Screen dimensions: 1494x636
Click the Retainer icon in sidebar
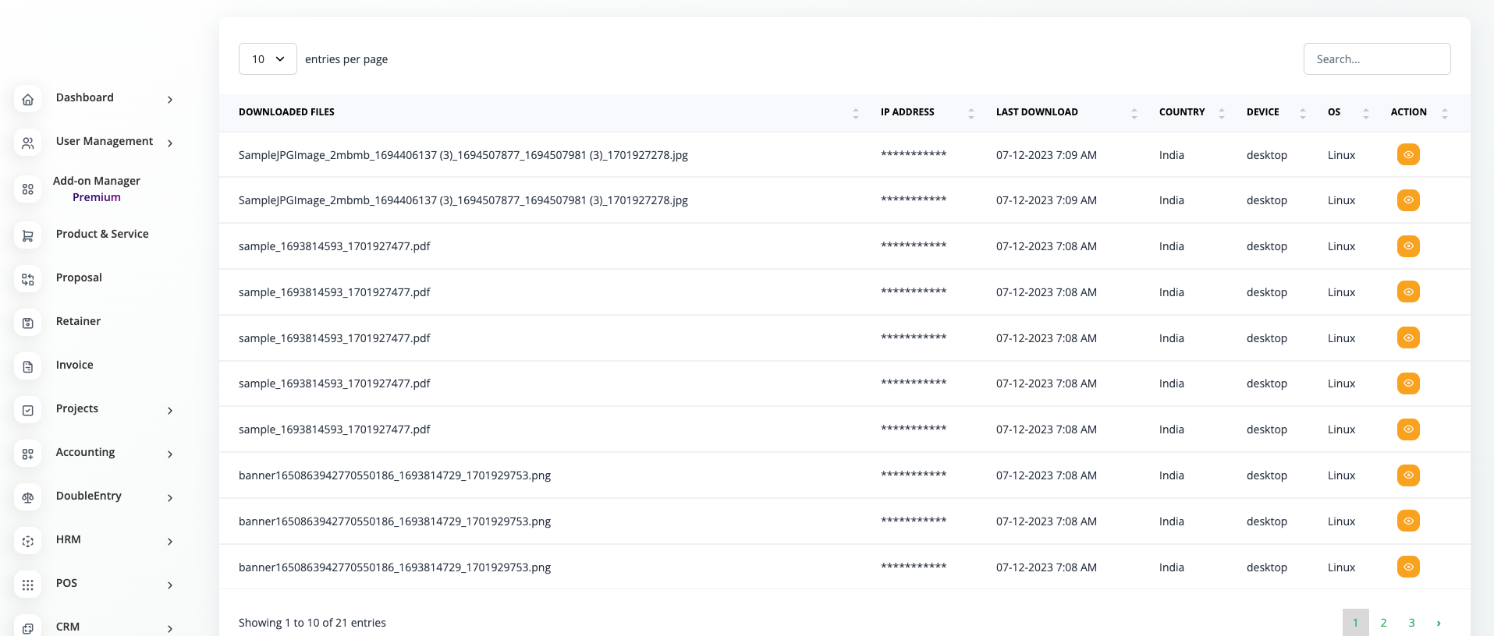[x=28, y=323]
